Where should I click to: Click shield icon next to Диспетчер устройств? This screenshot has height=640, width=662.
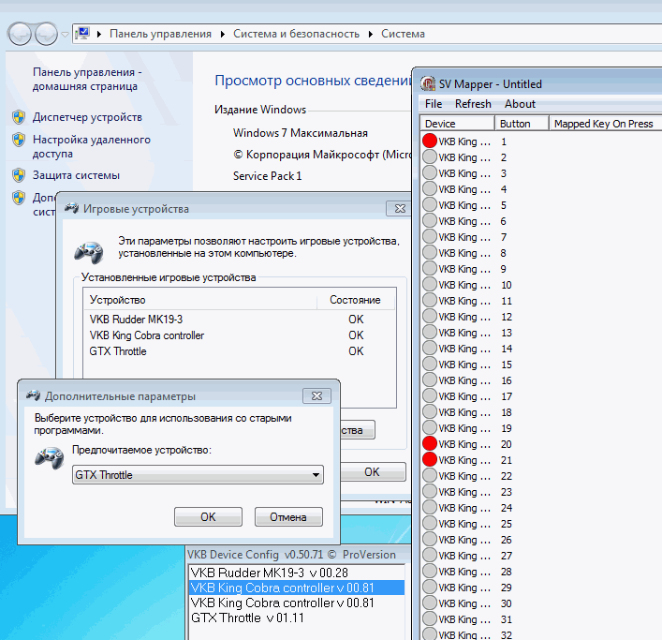[x=19, y=117]
